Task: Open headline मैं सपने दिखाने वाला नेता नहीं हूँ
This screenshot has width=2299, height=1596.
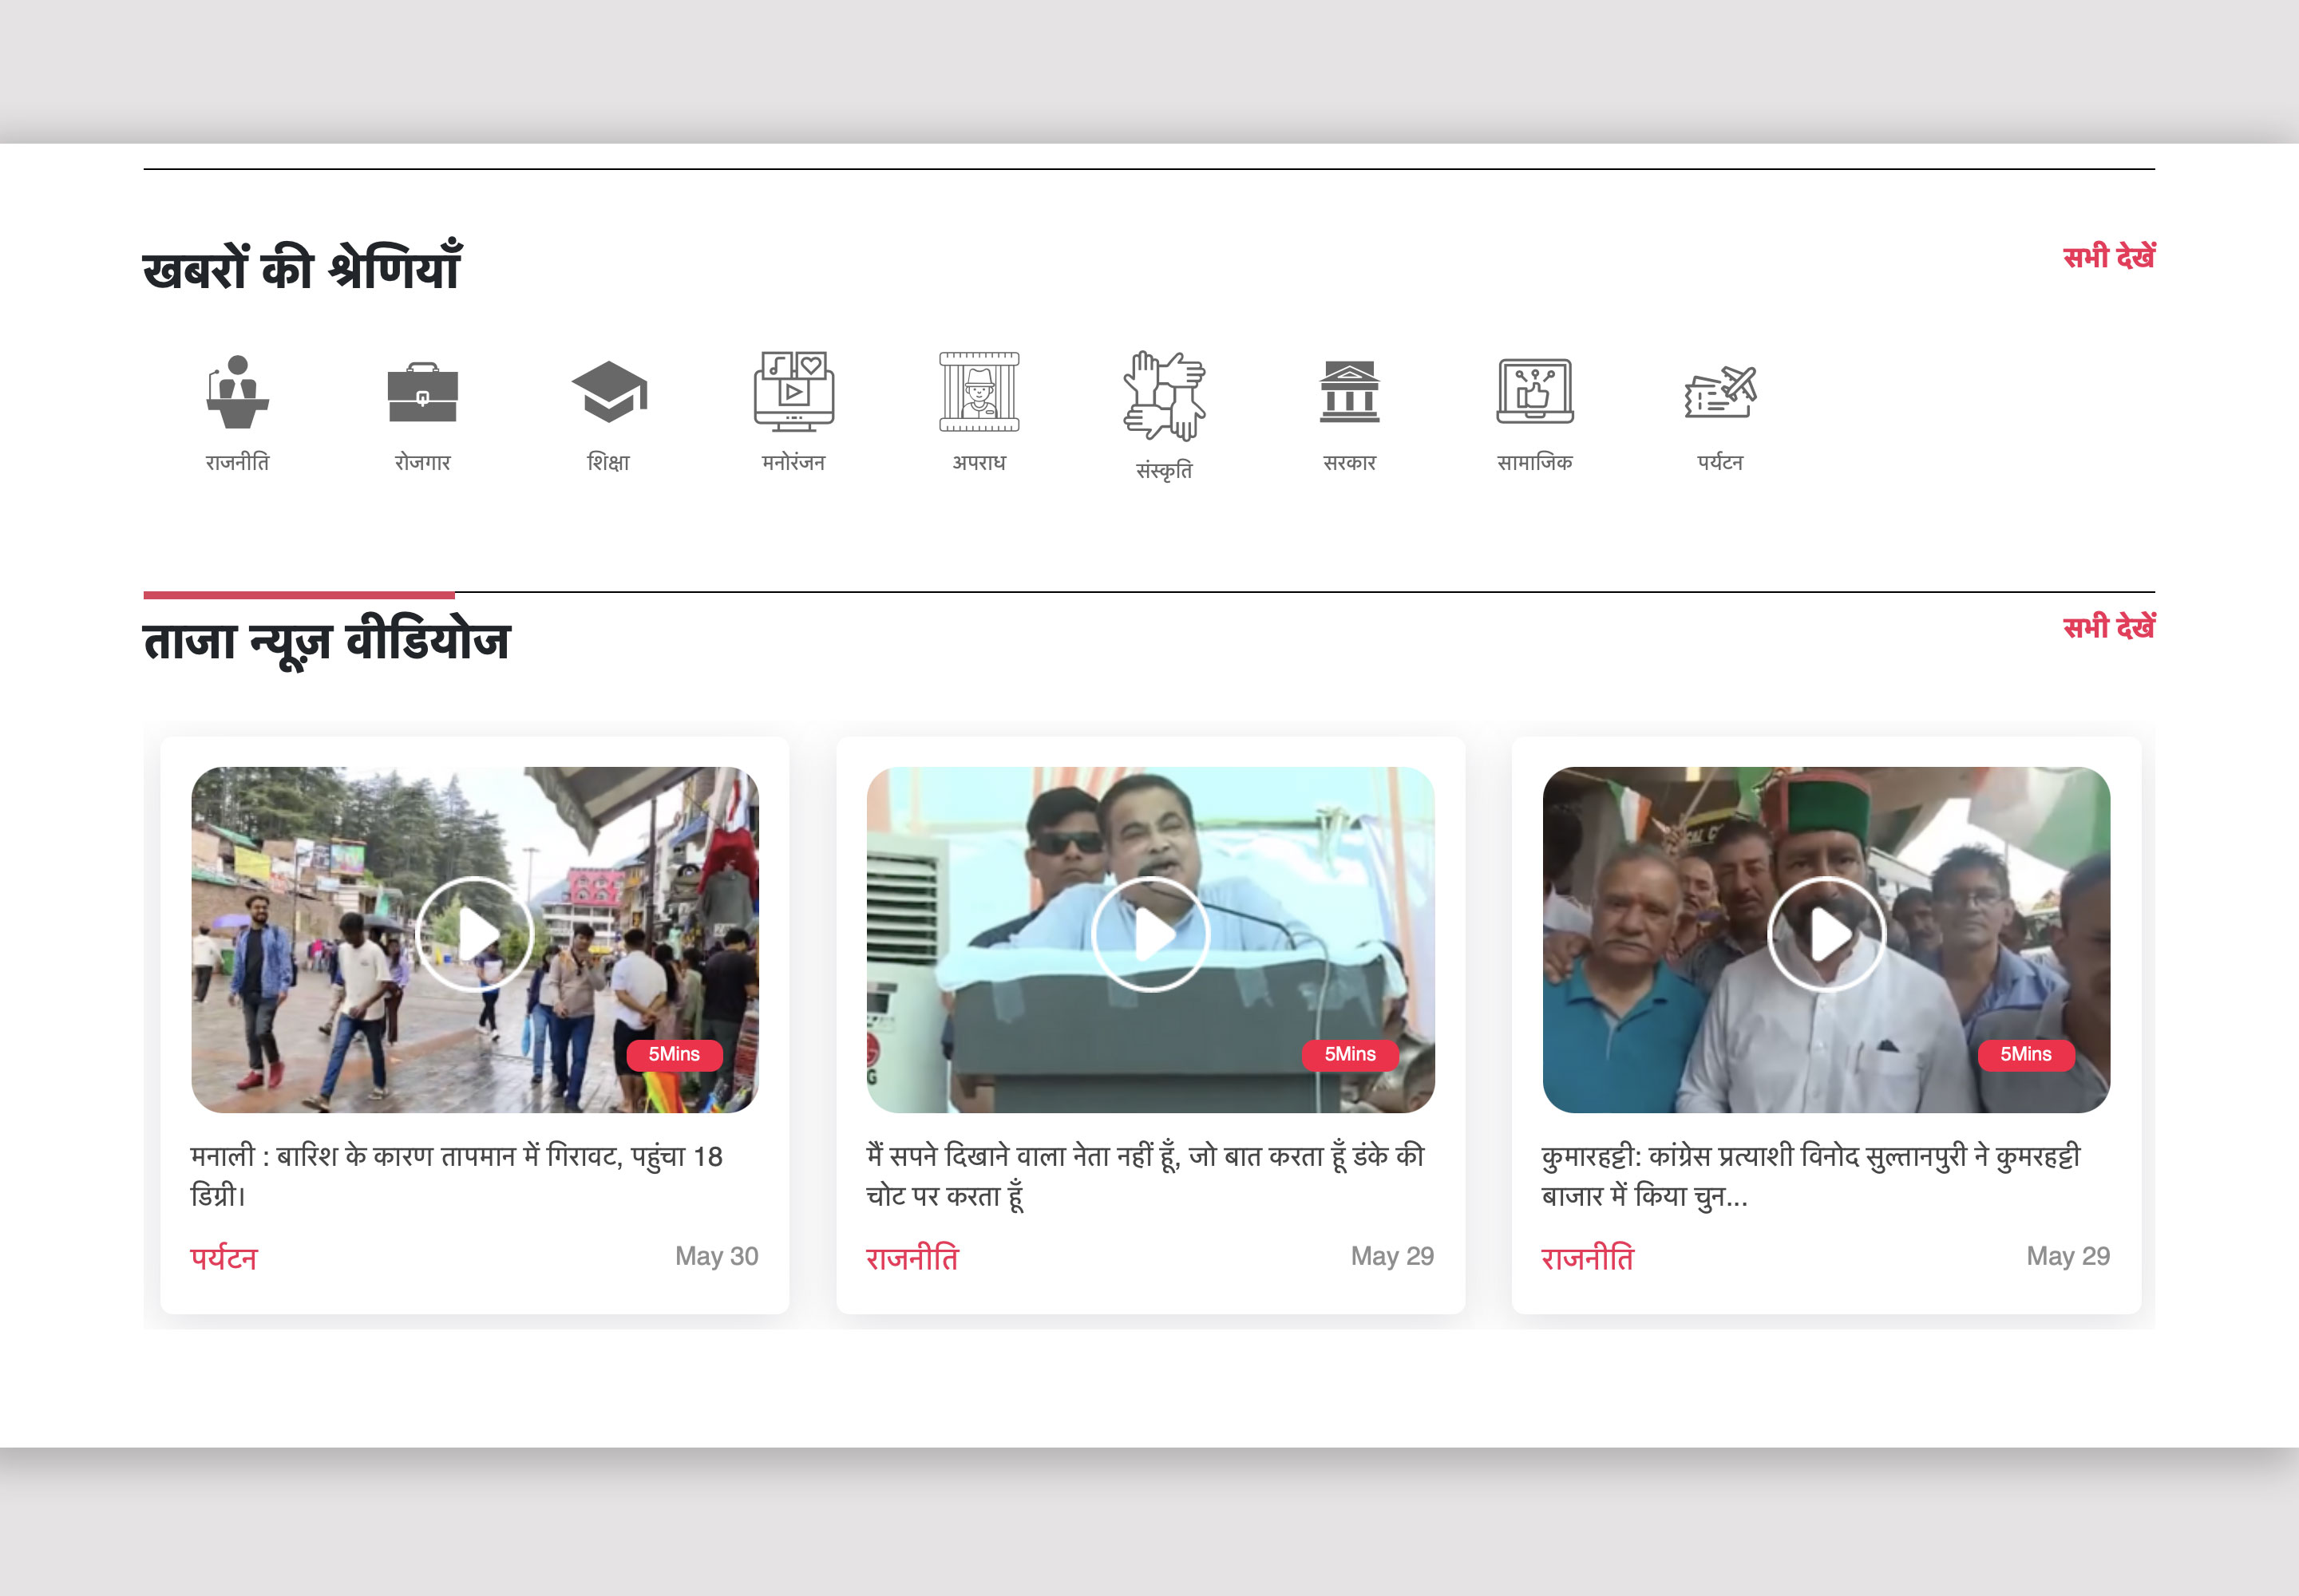Action: [x=1146, y=1176]
